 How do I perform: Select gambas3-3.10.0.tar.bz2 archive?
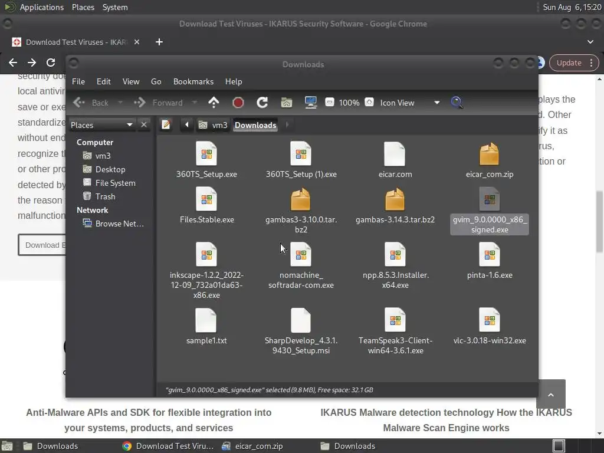[301, 211]
